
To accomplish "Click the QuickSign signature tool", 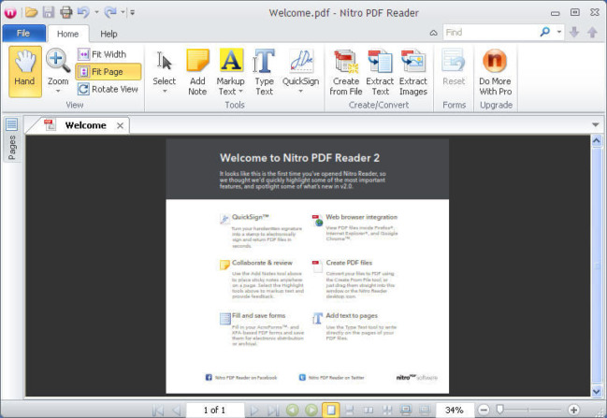I will coord(301,66).
